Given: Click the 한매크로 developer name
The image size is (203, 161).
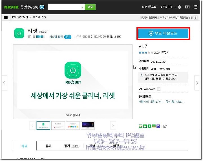Looking at the screenshot, I should [145, 96].
